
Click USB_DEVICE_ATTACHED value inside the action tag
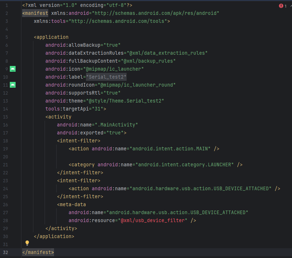201,189
